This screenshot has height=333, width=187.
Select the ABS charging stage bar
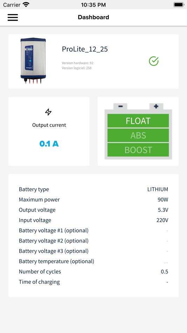click(x=138, y=135)
